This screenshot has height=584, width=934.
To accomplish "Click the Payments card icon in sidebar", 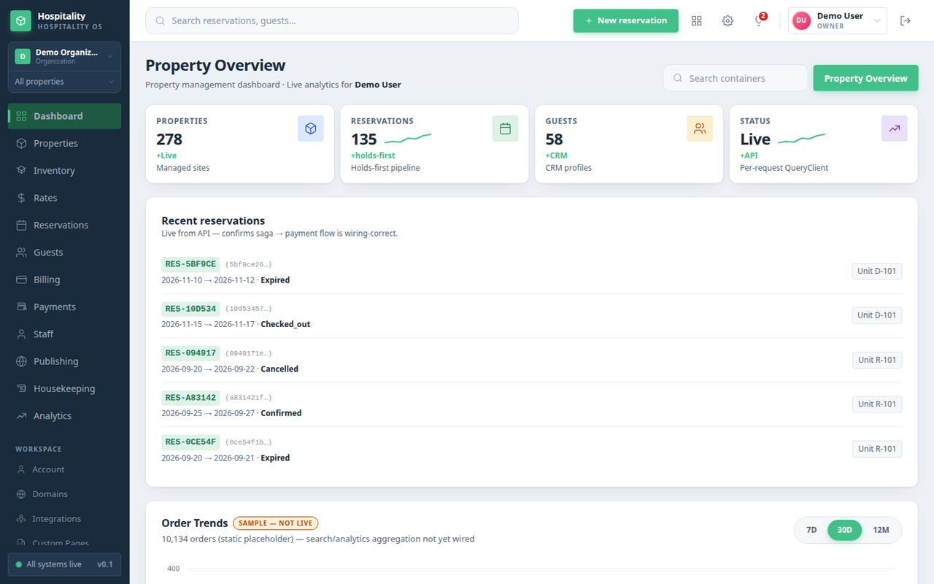I will 21,307.
